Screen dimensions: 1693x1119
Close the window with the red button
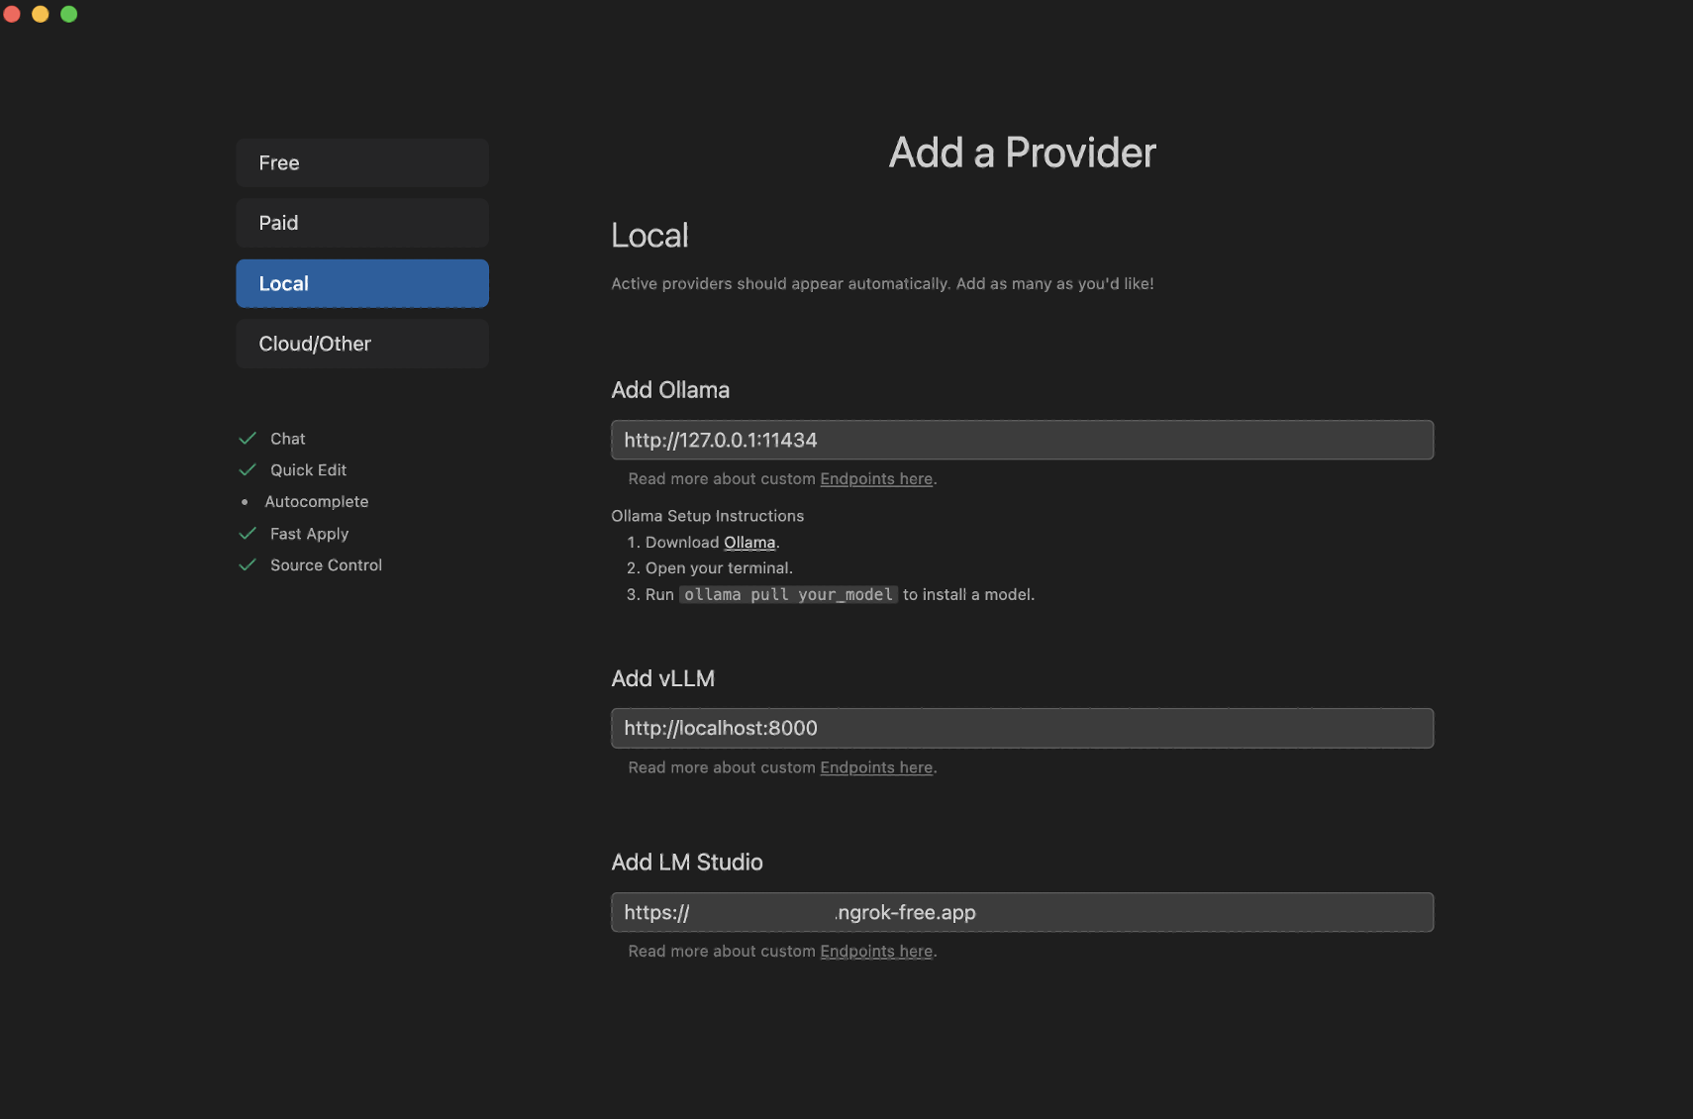tap(12, 14)
